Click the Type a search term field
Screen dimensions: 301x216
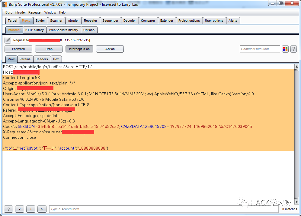pyautogui.click(x=164, y=209)
